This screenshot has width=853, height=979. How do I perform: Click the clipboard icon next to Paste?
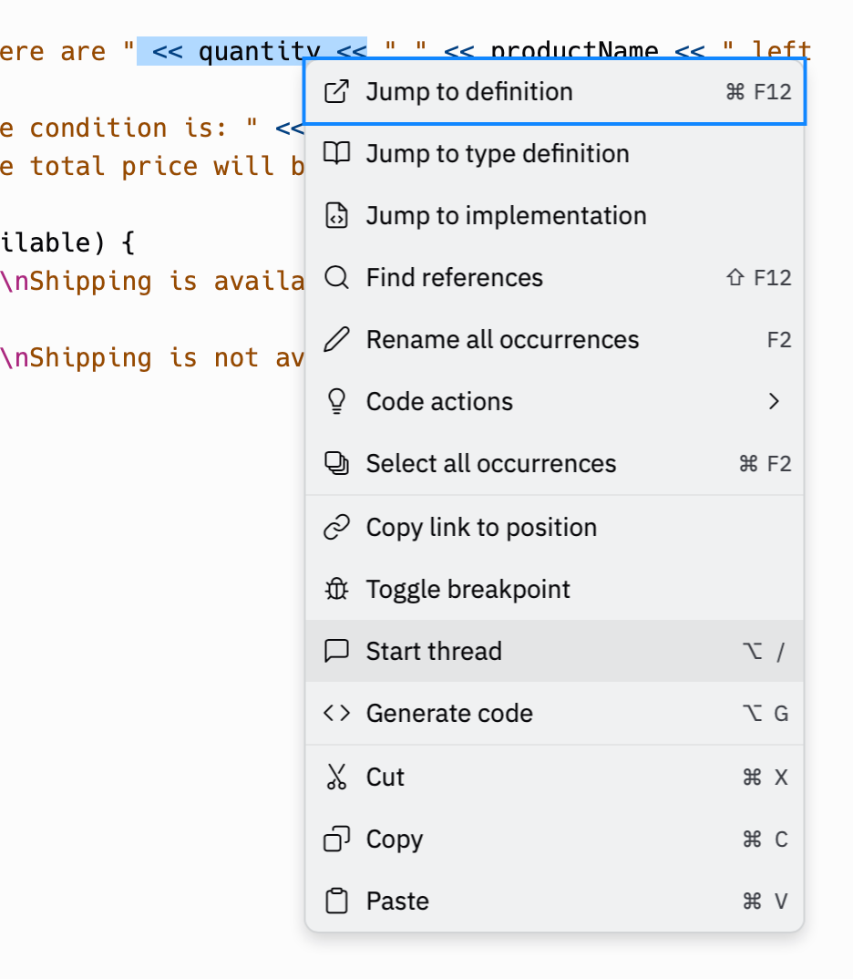(336, 901)
